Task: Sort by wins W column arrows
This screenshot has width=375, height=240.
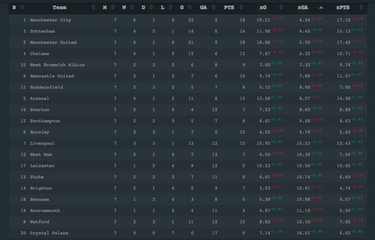Action: pyautogui.click(x=132, y=7)
